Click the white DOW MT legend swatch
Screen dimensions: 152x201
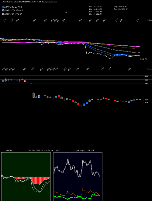pyautogui.click(x=3, y=10)
